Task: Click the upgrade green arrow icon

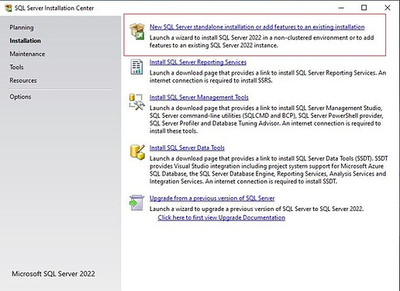Action: (x=136, y=203)
